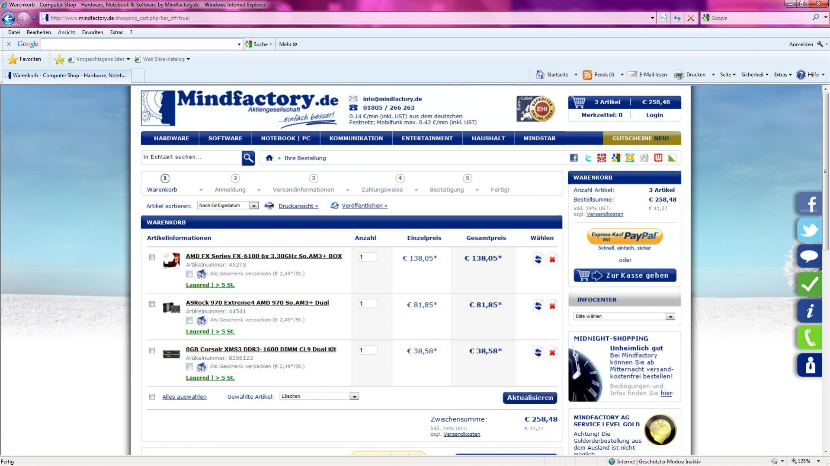Viewport: 830px width, 466px height.
Task: Open the Twitter bird icon in breadcrumb bar
Action: (x=588, y=158)
